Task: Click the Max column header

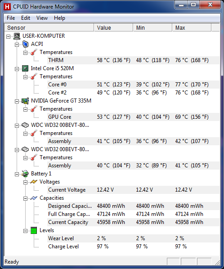Action: click(192, 27)
